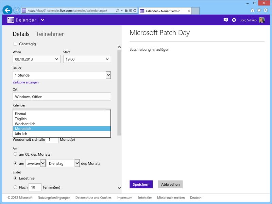This screenshot has height=204, width=272.
Task: Select Jährlich in the recurrence list
Action: tap(62, 134)
